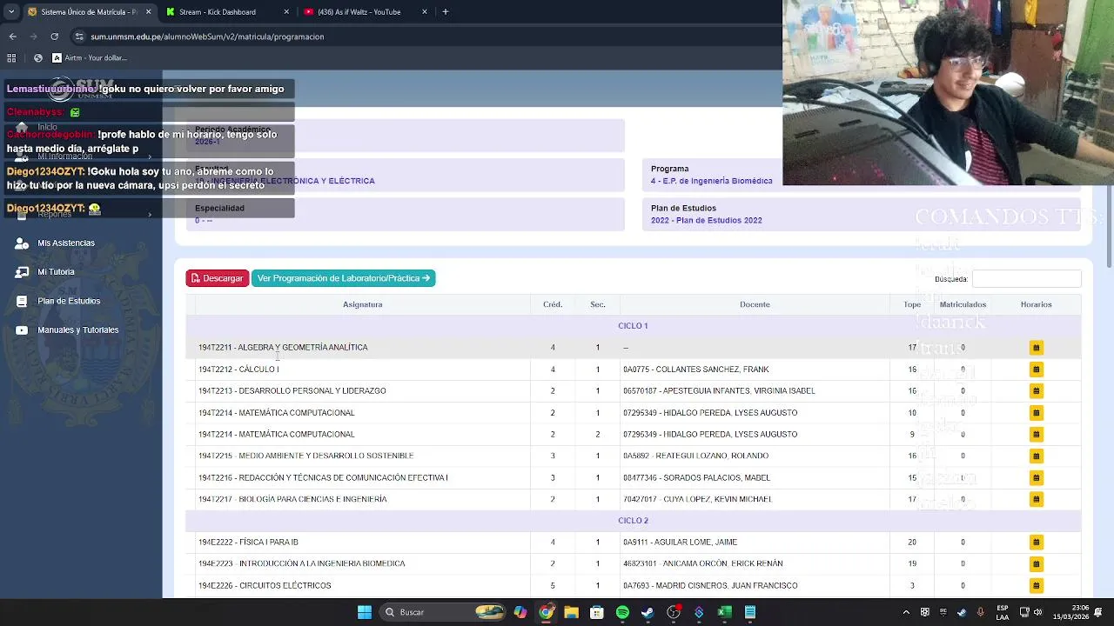Select docente AGUILAR LOME, JAIME
The height and width of the screenshot is (626, 1114).
(x=680, y=542)
